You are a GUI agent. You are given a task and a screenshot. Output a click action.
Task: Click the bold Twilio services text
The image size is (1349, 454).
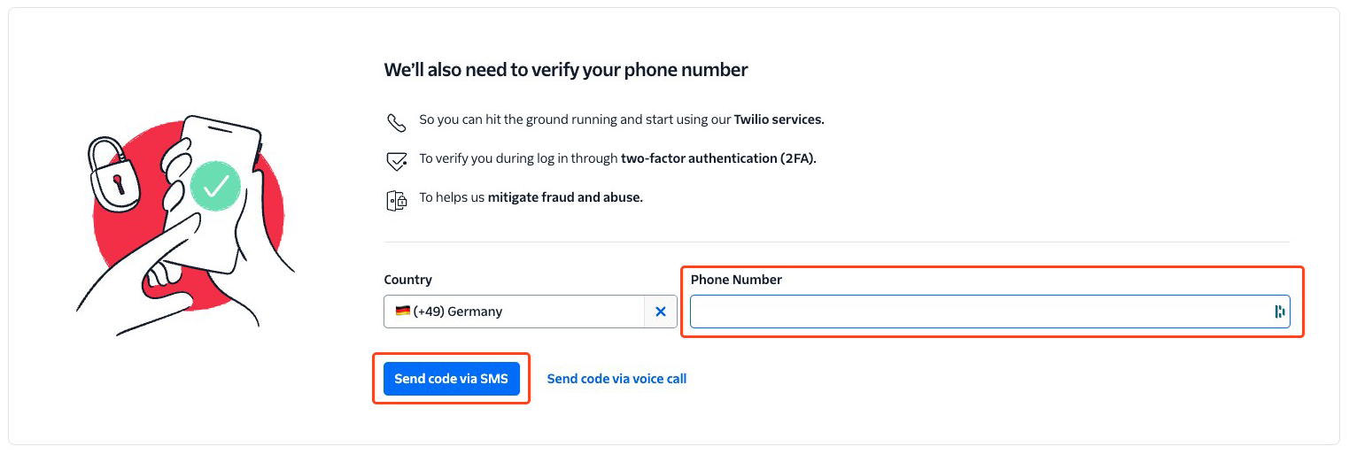tap(779, 119)
